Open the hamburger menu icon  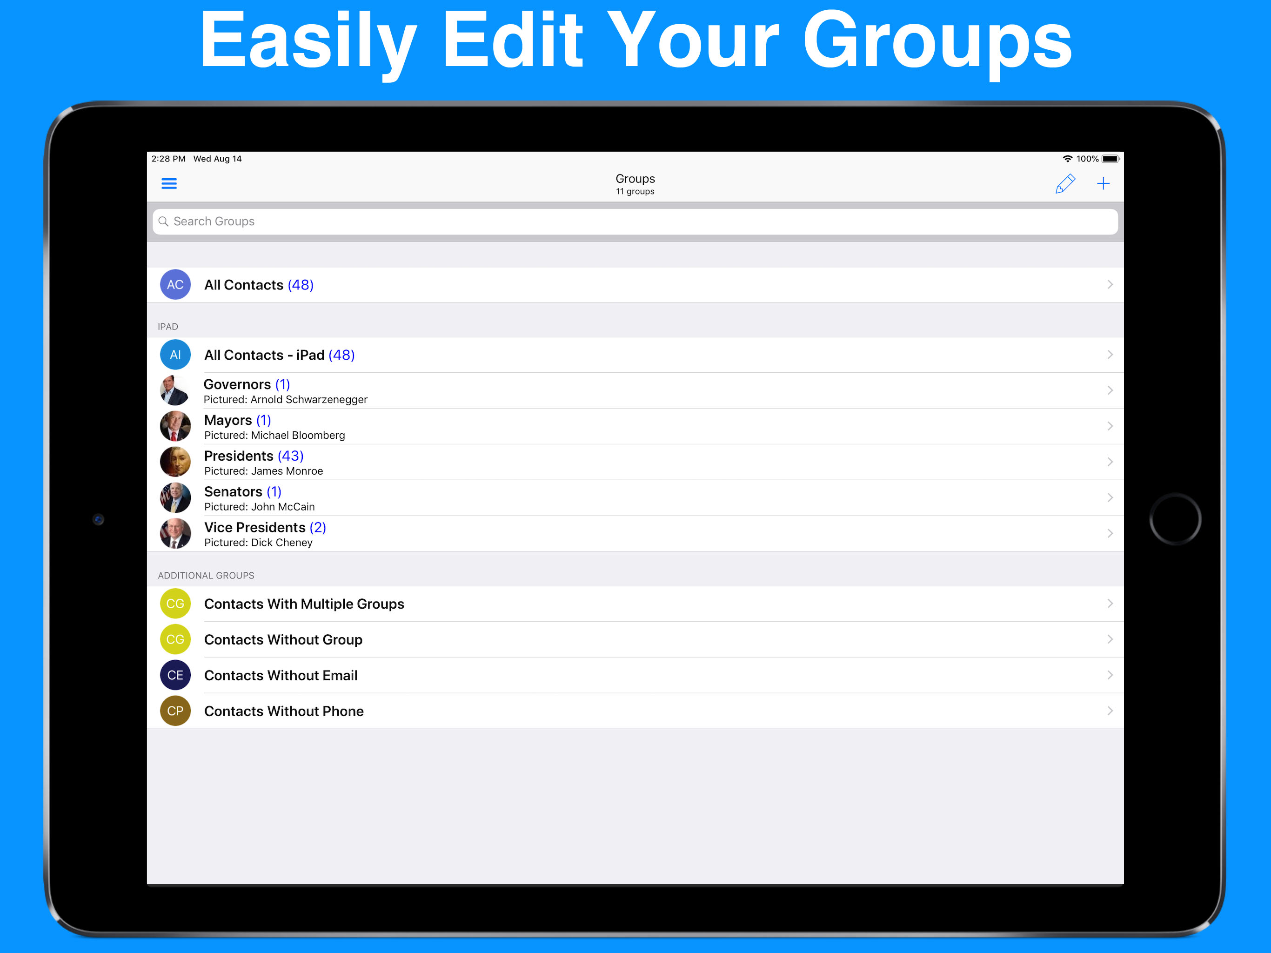[x=169, y=183]
